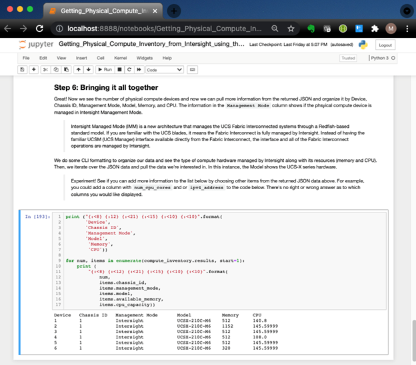Image resolution: width=416 pixels, height=365 pixels.
Task: Bookmark this page with the star icon
Action: click(x=291, y=29)
